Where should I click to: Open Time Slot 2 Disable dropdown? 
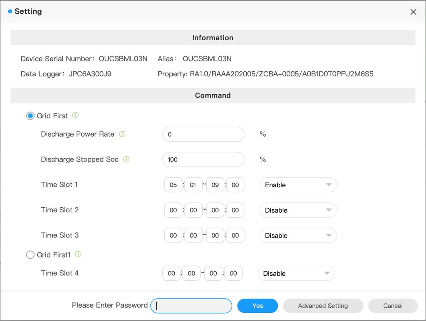click(x=298, y=210)
